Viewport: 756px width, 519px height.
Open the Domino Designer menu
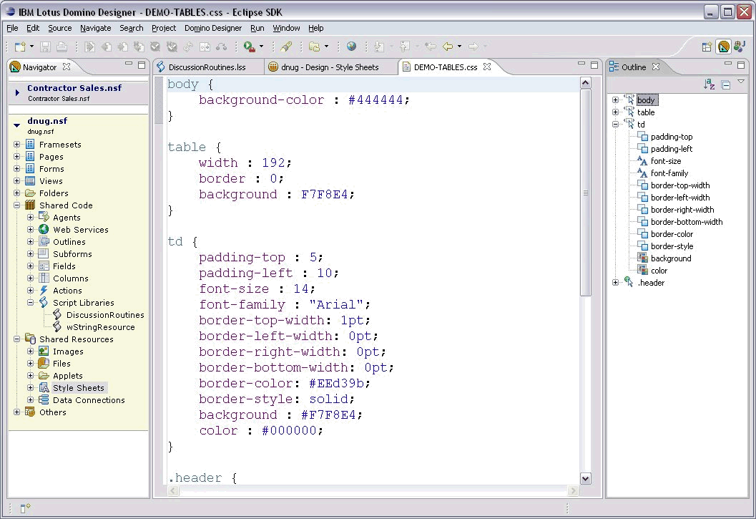coord(213,28)
